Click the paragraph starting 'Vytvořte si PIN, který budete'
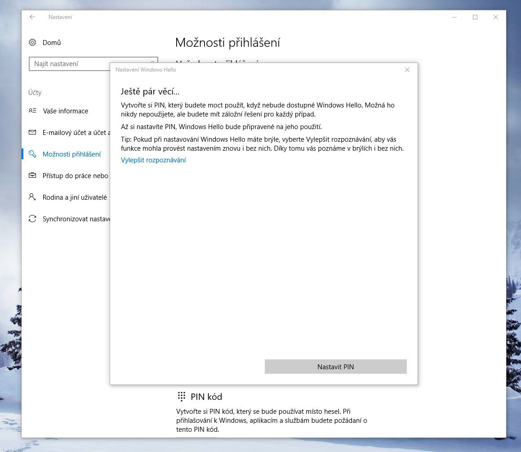The height and width of the screenshot is (452, 521). coord(258,110)
